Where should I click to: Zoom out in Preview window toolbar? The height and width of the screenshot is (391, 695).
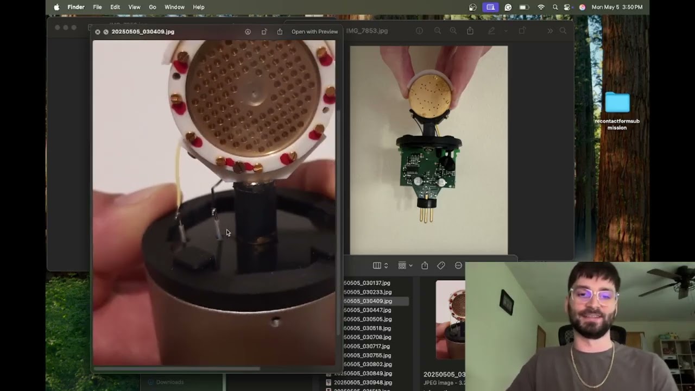tap(437, 31)
